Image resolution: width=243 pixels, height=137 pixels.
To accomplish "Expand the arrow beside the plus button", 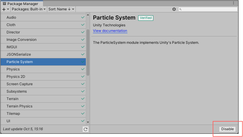I will (x=8, y=9).
